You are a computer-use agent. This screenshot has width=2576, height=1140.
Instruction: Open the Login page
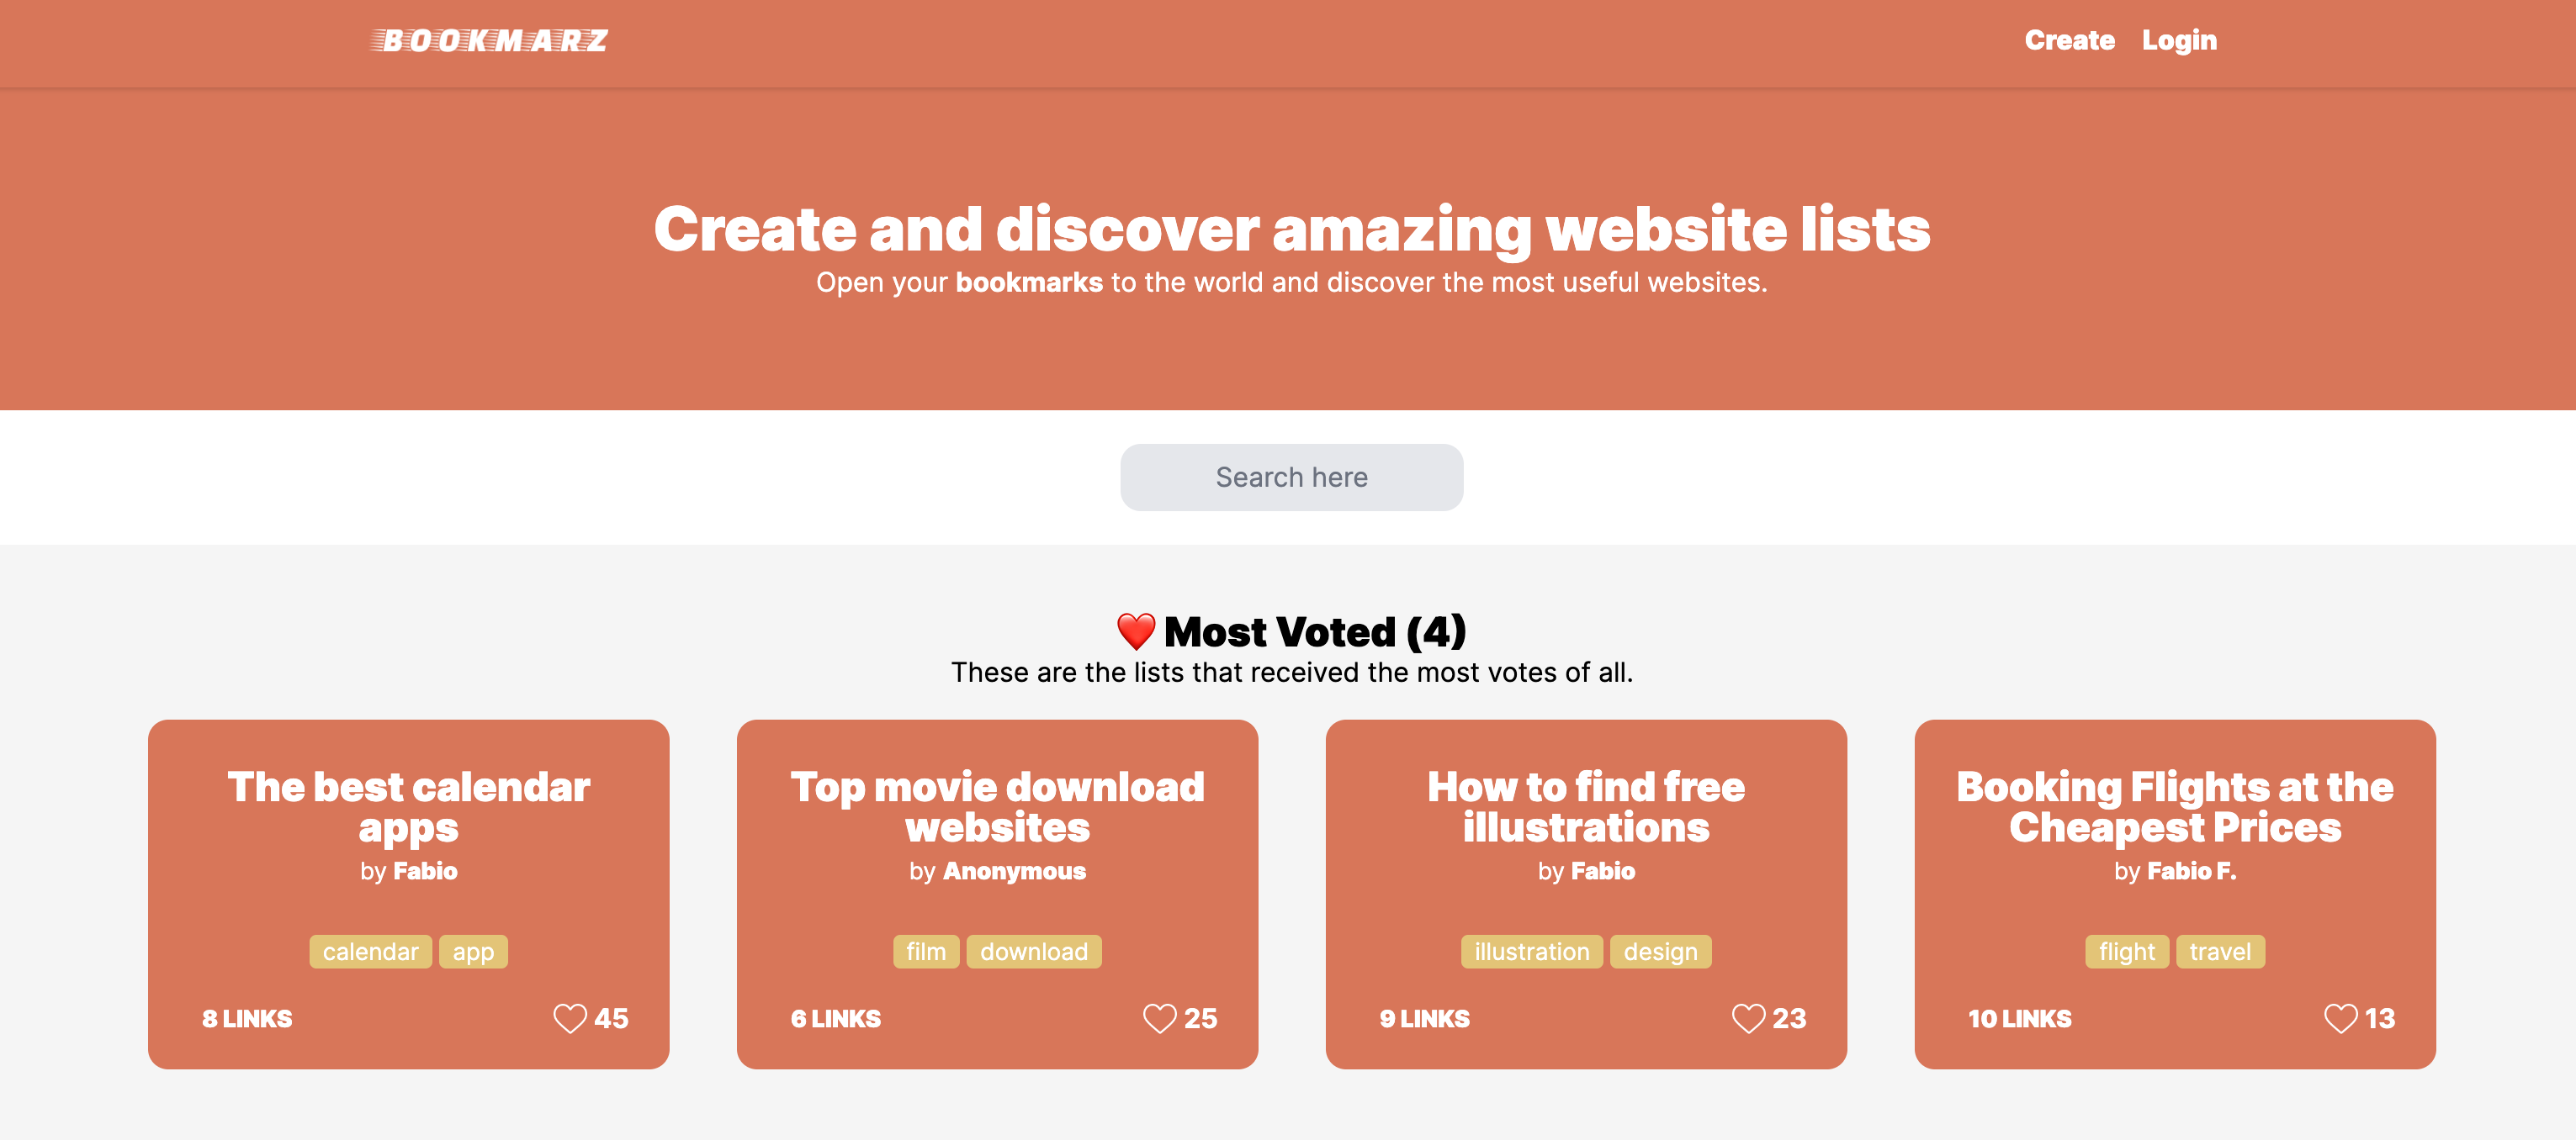[2179, 41]
